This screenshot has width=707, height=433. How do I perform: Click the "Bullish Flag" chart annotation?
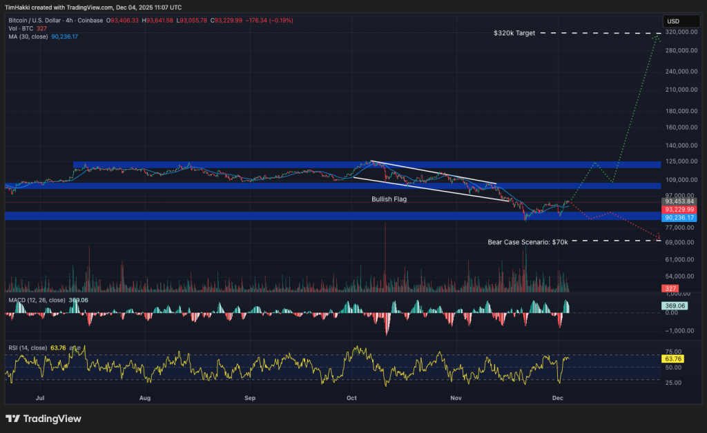(389, 199)
